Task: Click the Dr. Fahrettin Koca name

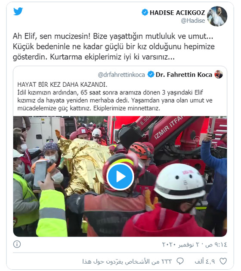Action: click(x=184, y=75)
